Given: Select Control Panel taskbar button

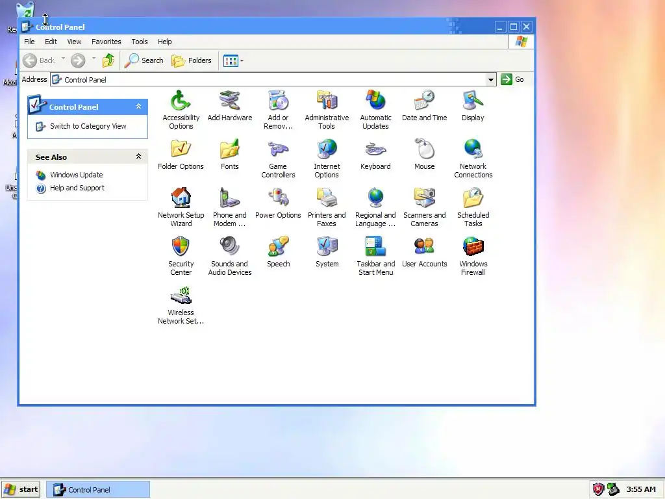Looking at the screenshot, I should 98,490.
